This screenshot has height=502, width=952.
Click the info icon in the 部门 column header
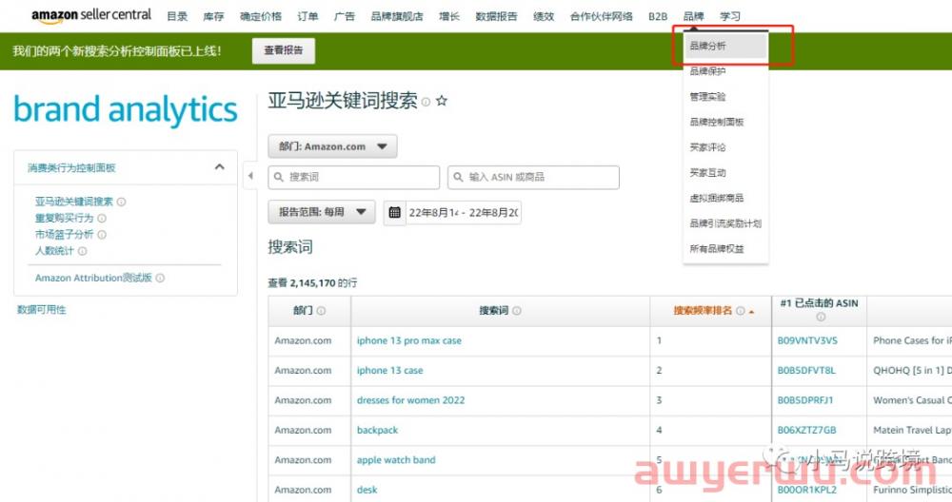321,311
